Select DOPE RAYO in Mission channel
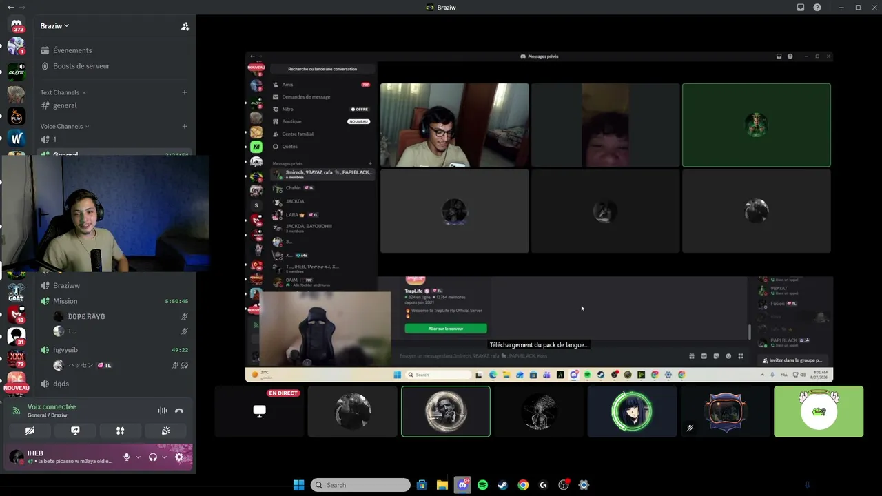This screenshot has width=882, height=496. (121, 316)
